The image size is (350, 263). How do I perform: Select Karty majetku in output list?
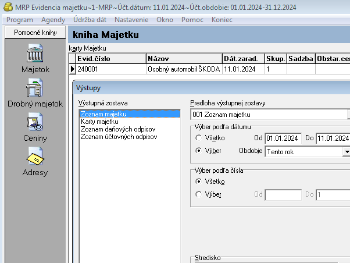130,122
